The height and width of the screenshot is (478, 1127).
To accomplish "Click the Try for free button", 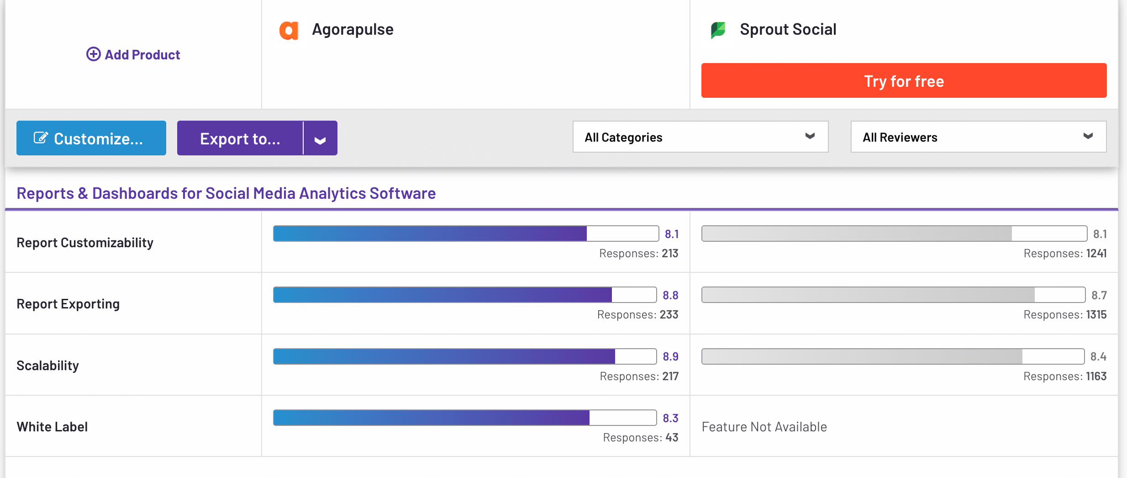I will click(x=904, y=80).
